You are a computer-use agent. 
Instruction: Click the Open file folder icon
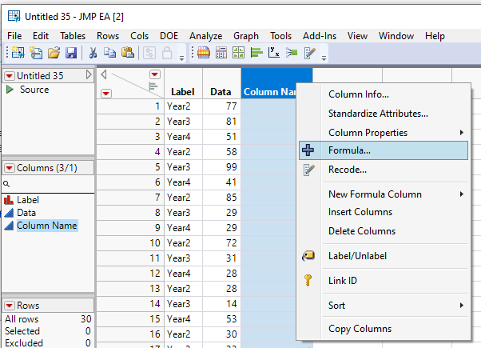[54, 53]
